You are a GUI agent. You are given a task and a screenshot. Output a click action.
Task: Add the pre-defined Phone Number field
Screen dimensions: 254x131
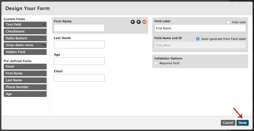pos(25,87)
